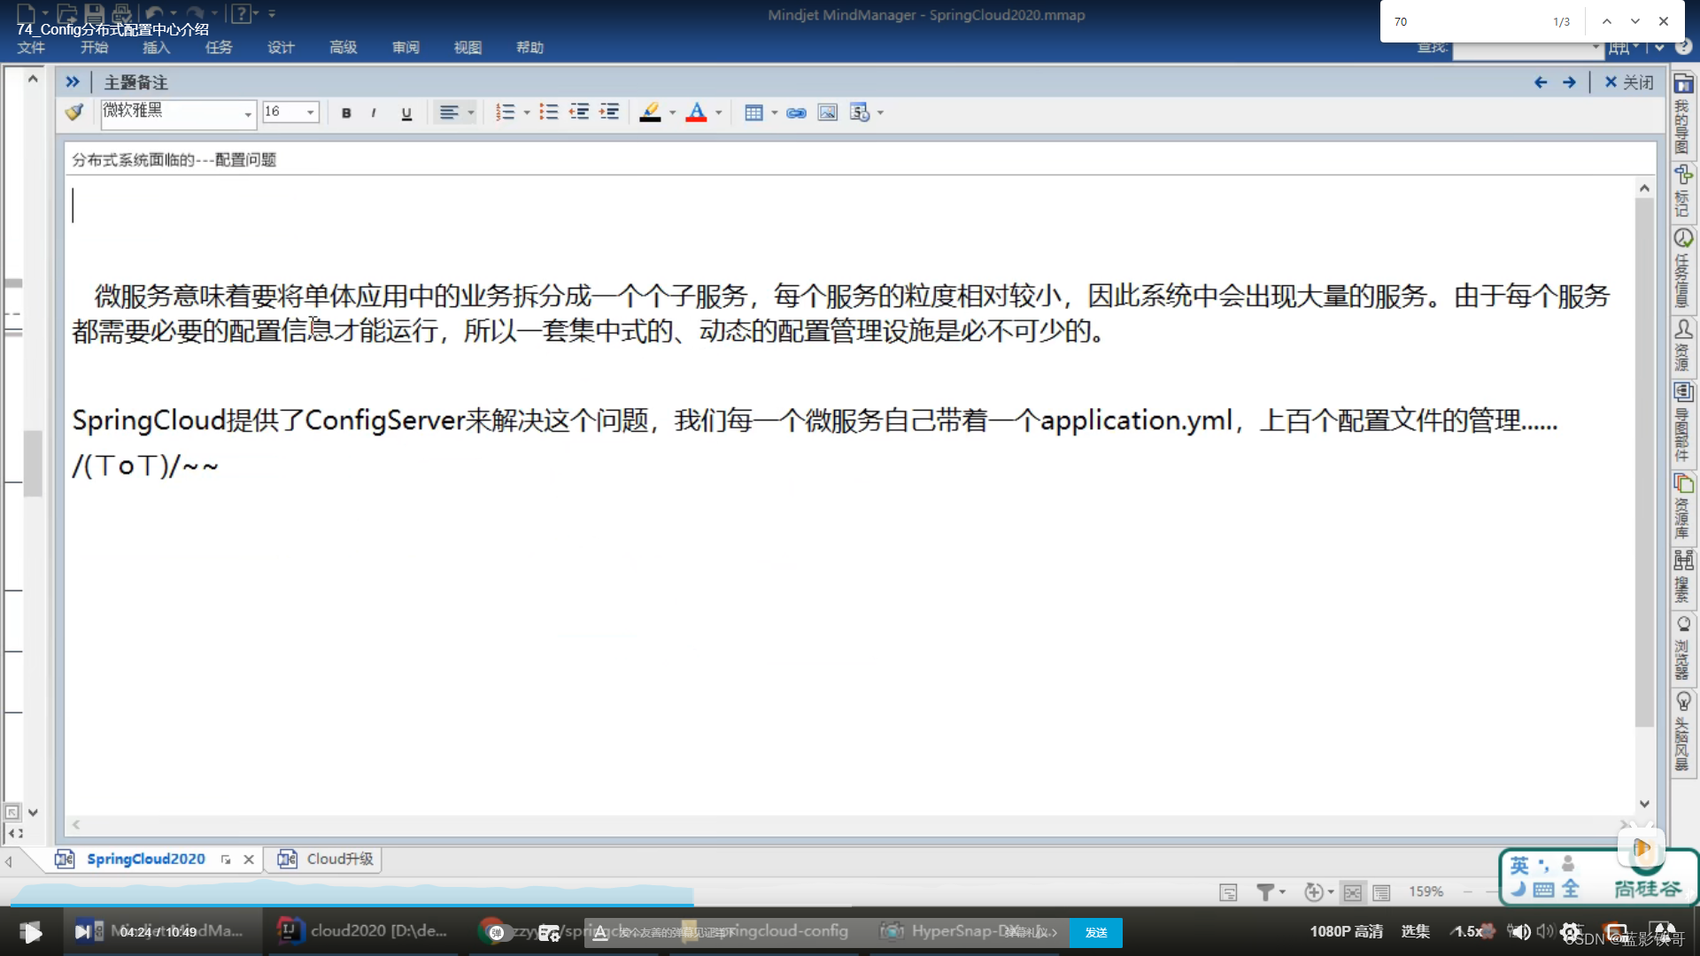Insert a hyperlink into the notes
Viewport: 1700px width, 956px height.
(796, 112)
